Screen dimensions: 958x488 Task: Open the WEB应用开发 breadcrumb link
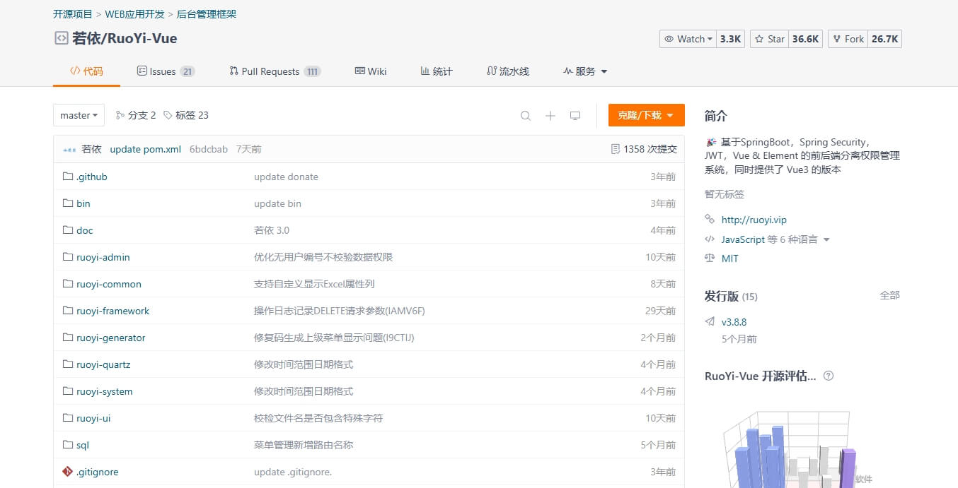(134, 14)
